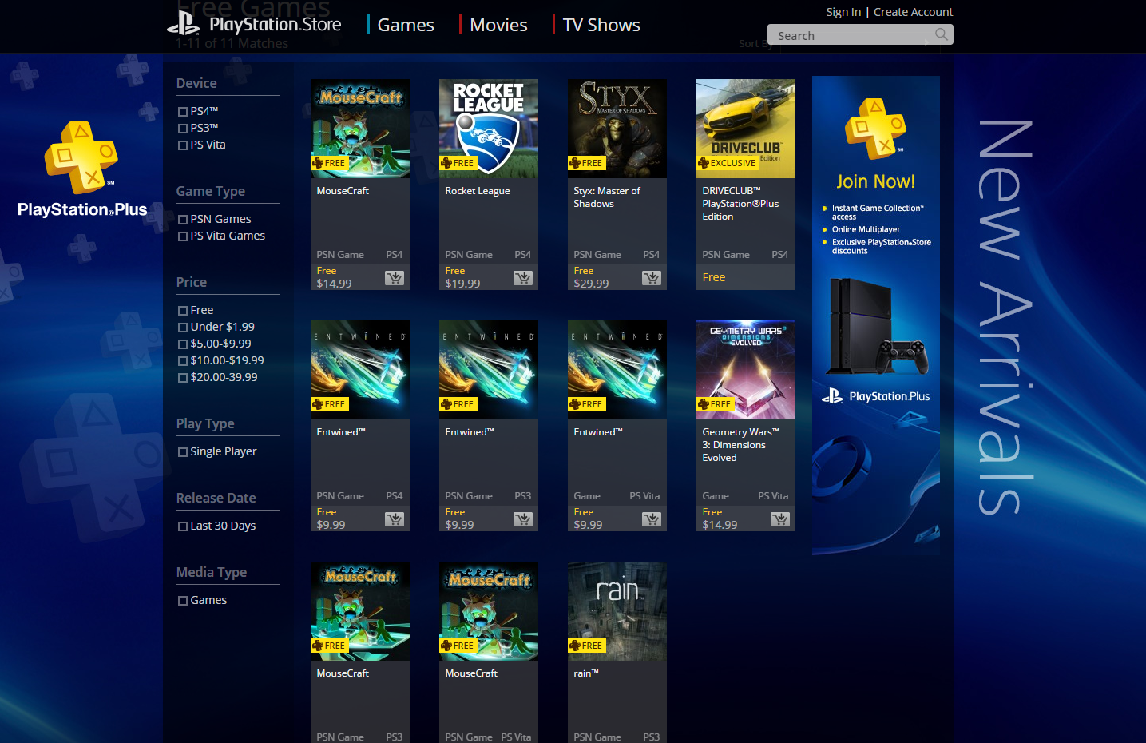Open the MouseCraft PS Vita cover thumbnail

point(489,611)
